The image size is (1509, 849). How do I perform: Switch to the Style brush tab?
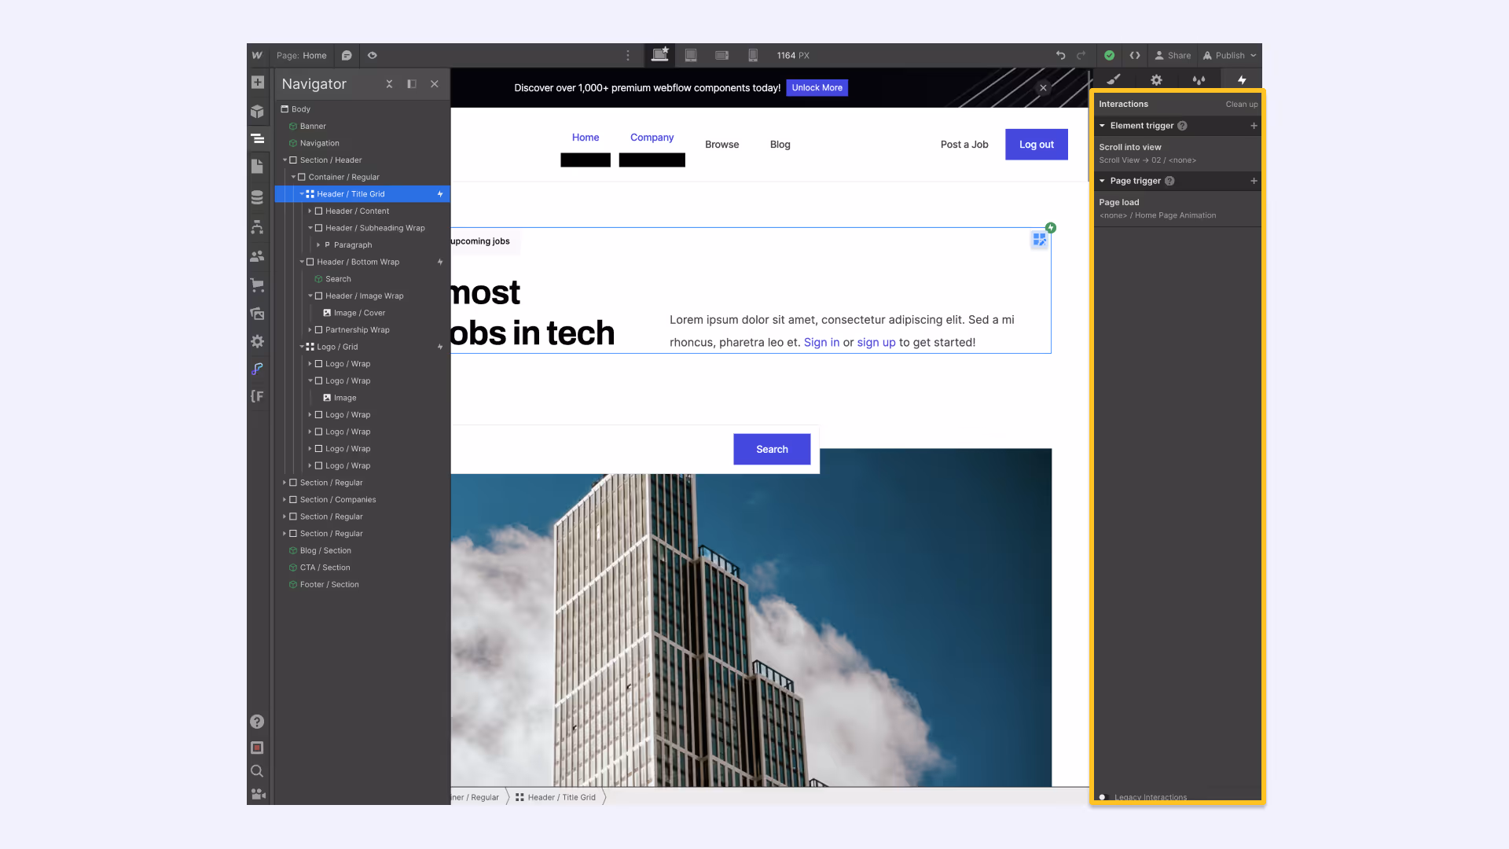point(1114,79)
